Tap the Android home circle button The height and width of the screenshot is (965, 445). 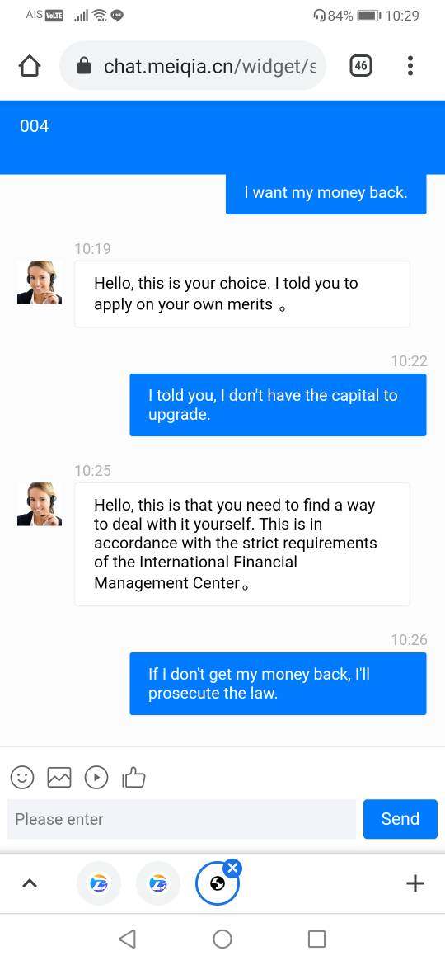pos(222,939)
